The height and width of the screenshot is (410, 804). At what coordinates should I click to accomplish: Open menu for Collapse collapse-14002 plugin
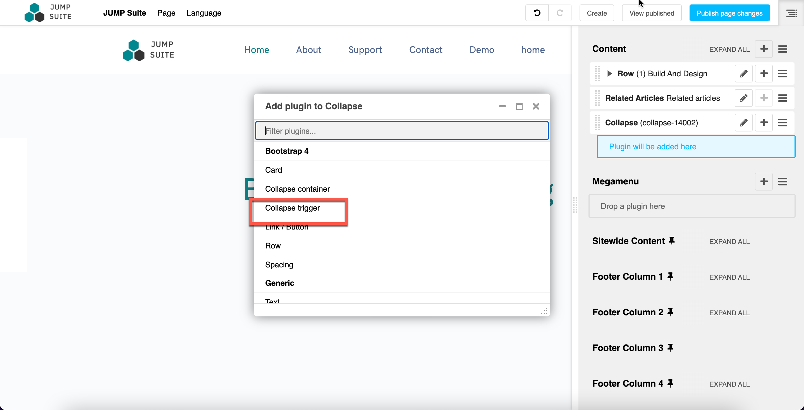coord(783,123)
